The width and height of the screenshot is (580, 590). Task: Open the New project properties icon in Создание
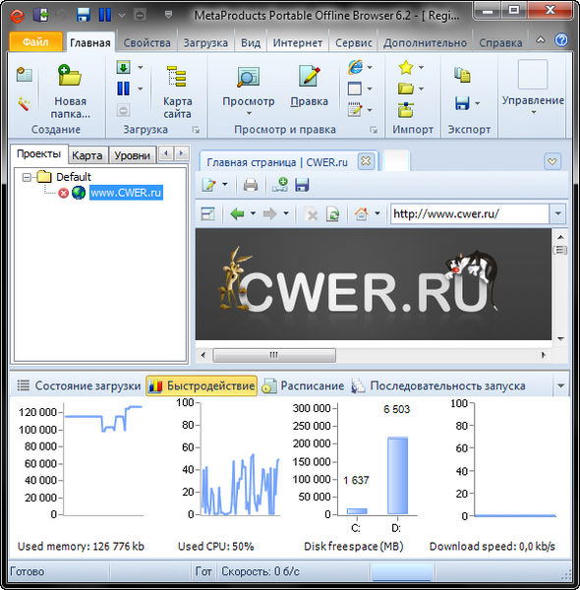point(25,74)
